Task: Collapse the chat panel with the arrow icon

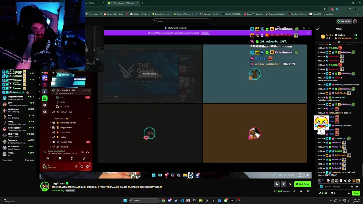Action: click(x=317, y=29)
